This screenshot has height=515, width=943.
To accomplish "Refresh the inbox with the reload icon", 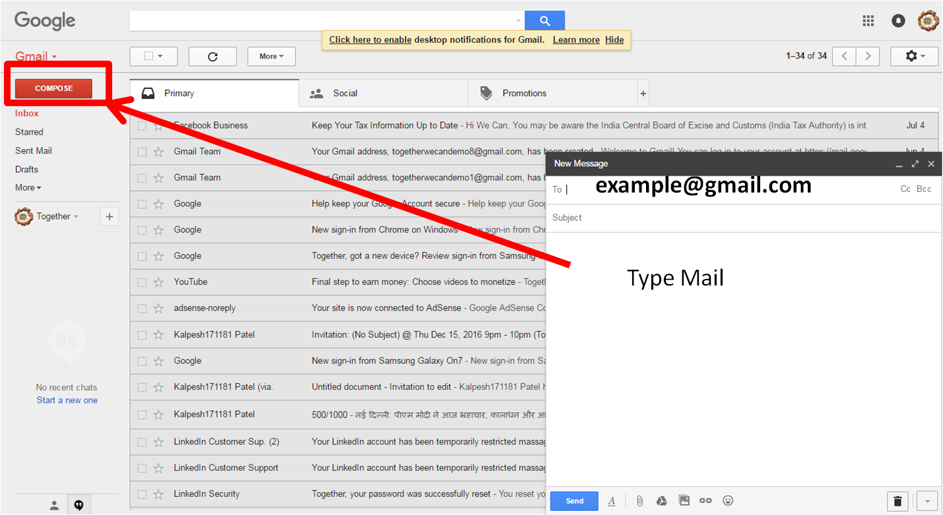I will [x=212, y=57].
